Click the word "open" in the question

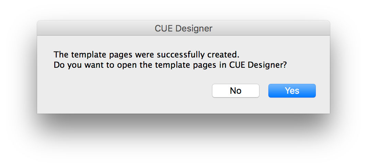pos(127,65)
